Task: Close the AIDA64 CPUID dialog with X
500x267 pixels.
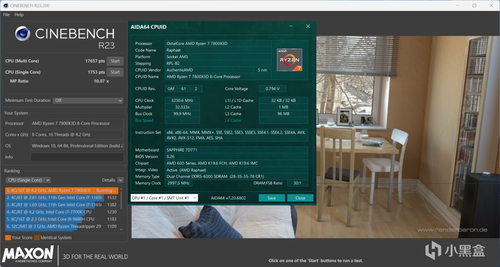Action: pyautogui.click(x=308, y=26)
